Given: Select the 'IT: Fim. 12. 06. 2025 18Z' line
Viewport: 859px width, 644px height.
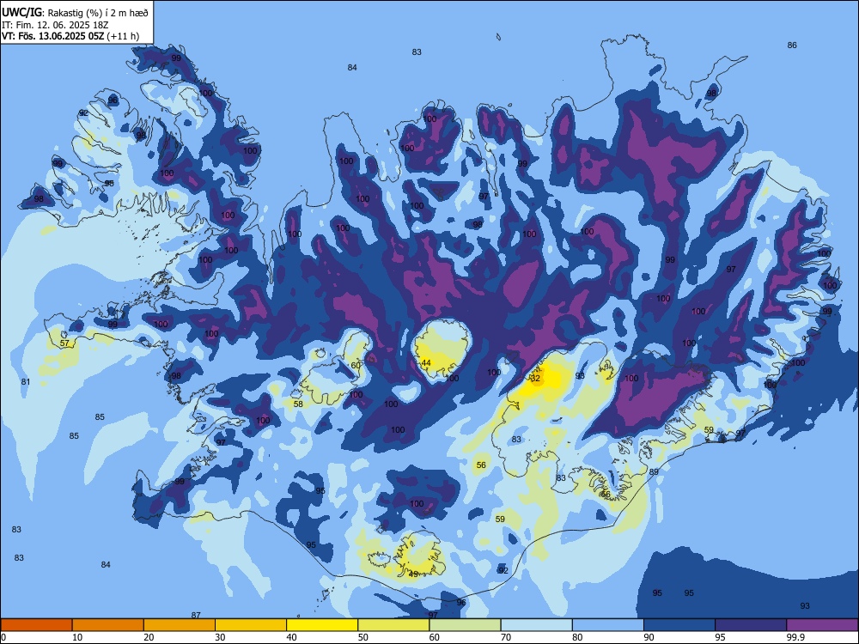Looking at the screenshot, I should (x=55, y=25).
